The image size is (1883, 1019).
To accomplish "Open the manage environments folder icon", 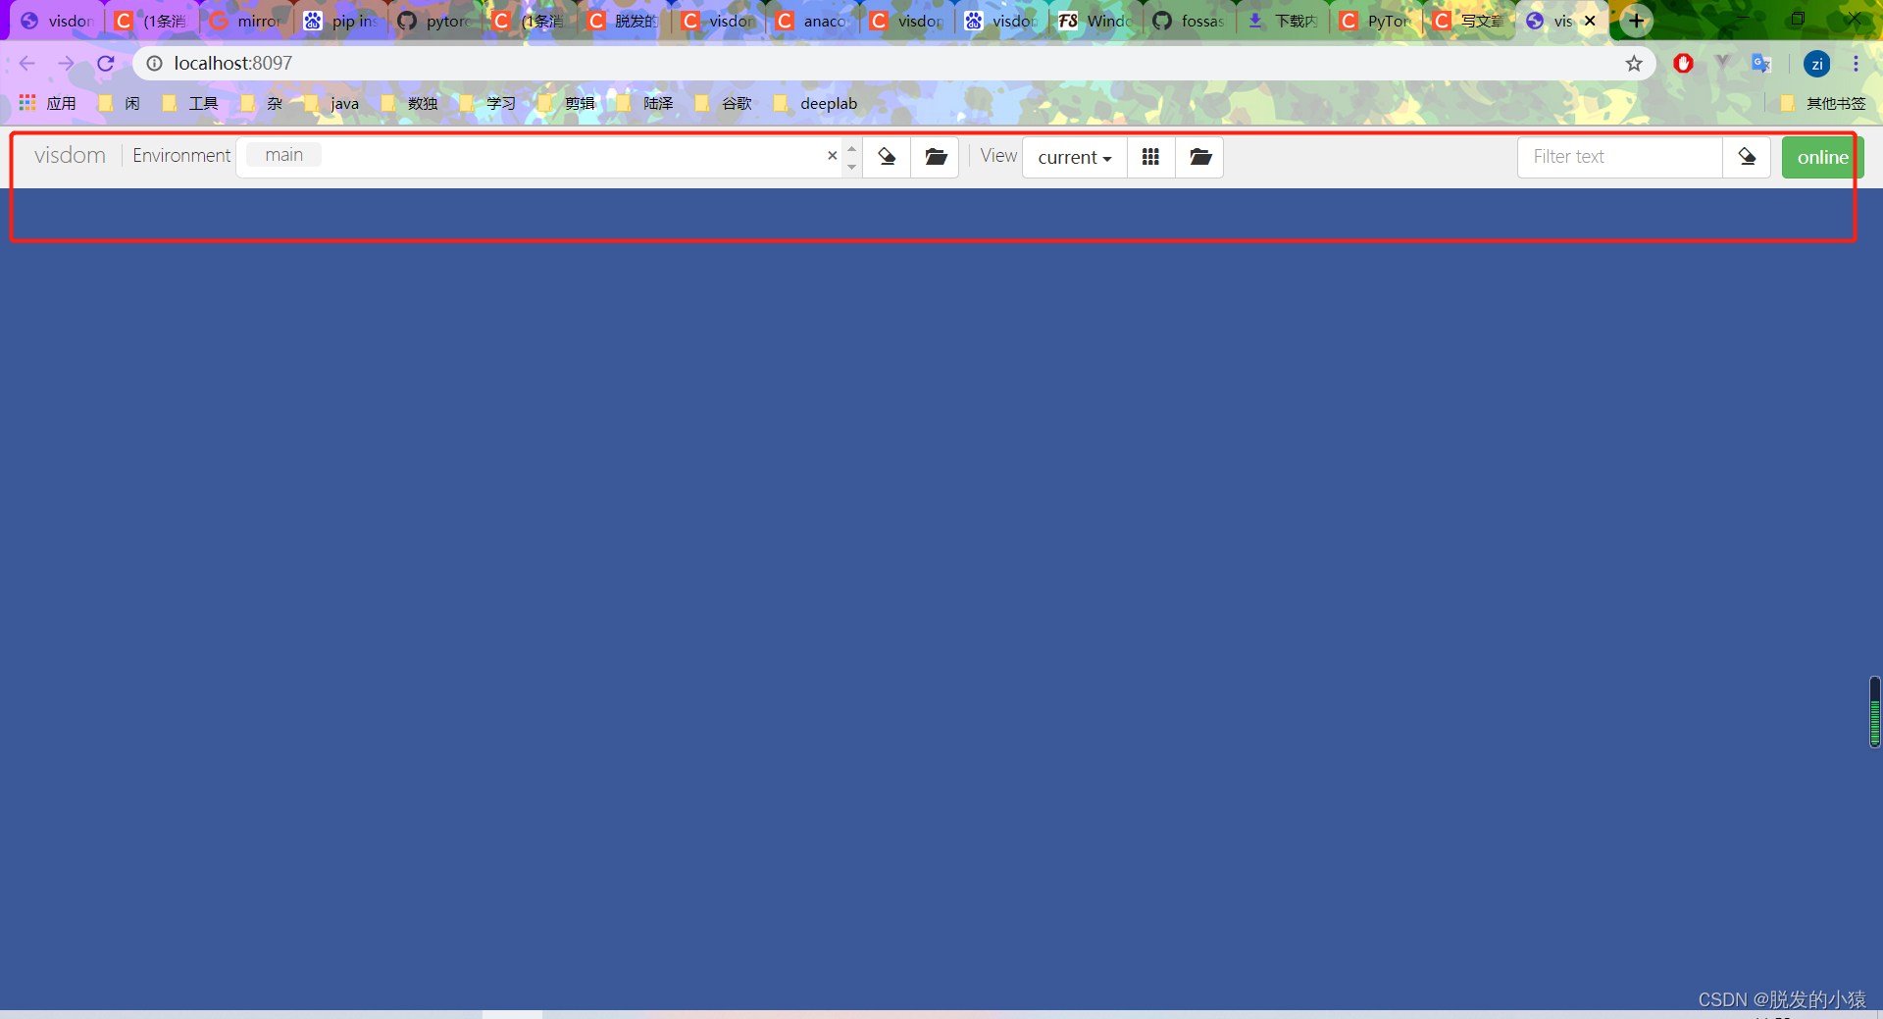I will pyautogui.click(x=936, y=157).
